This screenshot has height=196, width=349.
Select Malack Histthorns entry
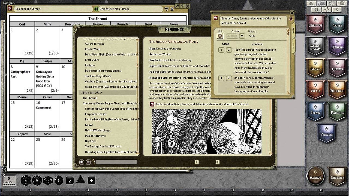[x=95, y=136]
